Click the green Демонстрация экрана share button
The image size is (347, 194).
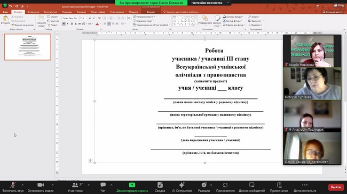pos(132,187)
